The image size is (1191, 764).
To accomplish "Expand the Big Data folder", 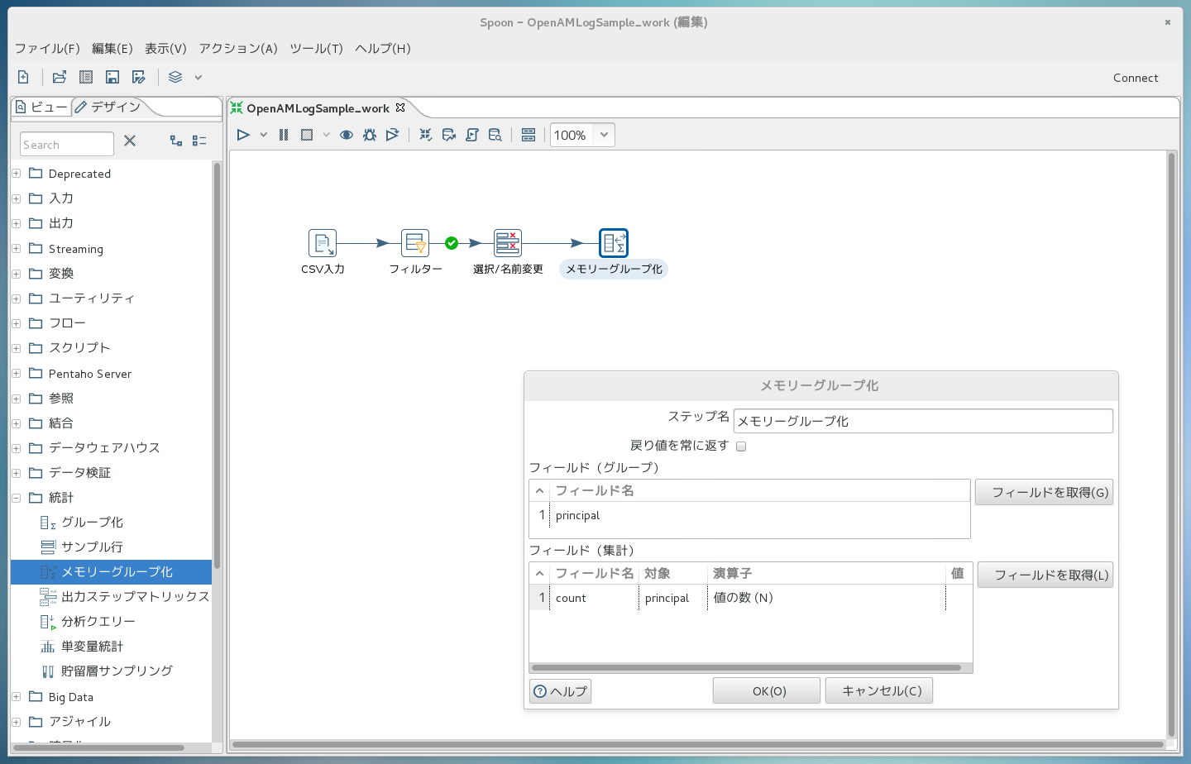I will tap(16, 697).
